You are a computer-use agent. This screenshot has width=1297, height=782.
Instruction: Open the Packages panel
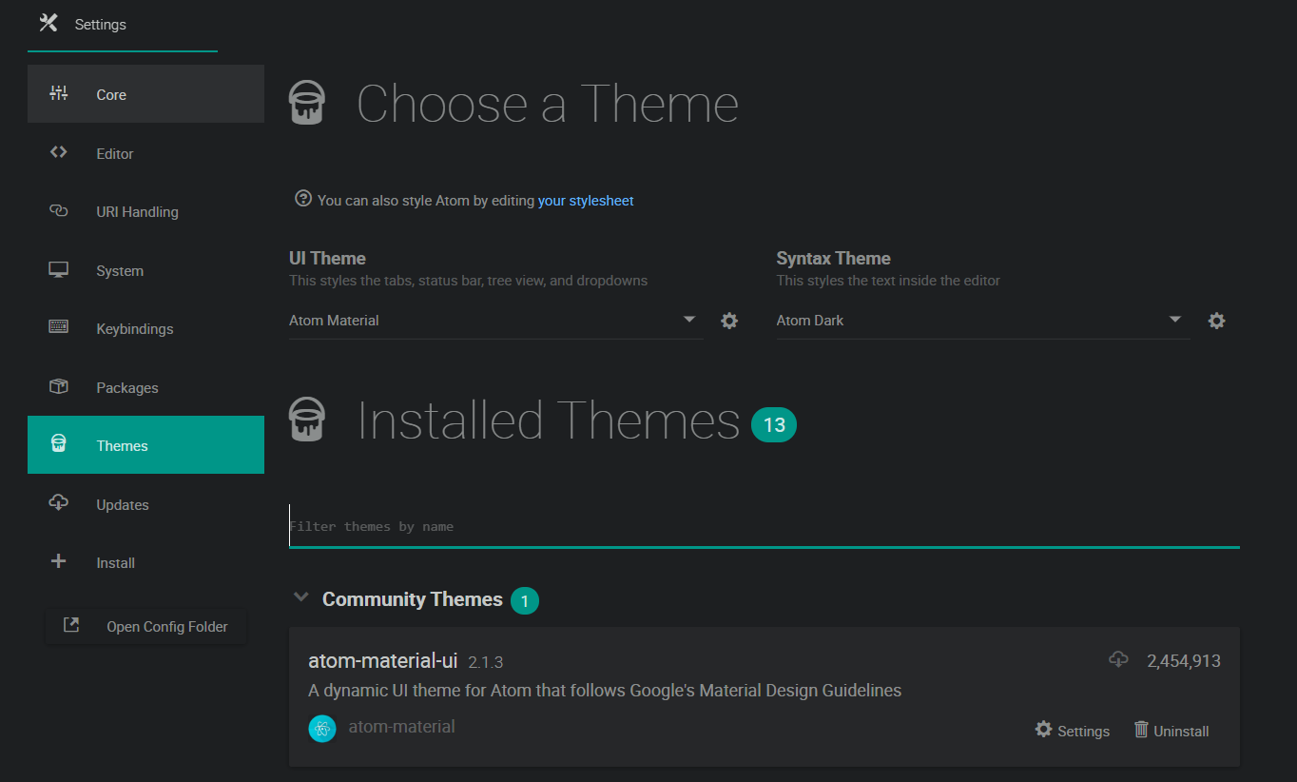[x=145, y=387]
